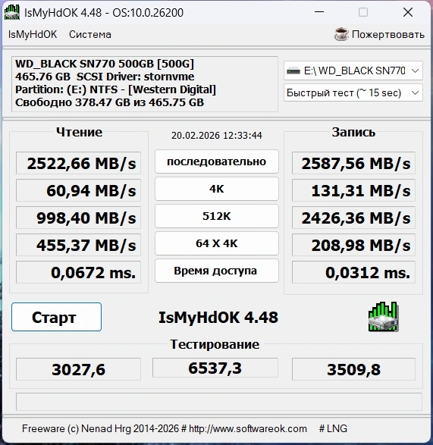Click the Чтение group header
This screenshot has height=445, width=433.
click(79, 132)
